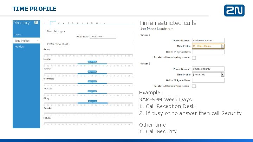253x142 pixels.
Task: Switch to time profile tab 6
Action: pos(78,23)
